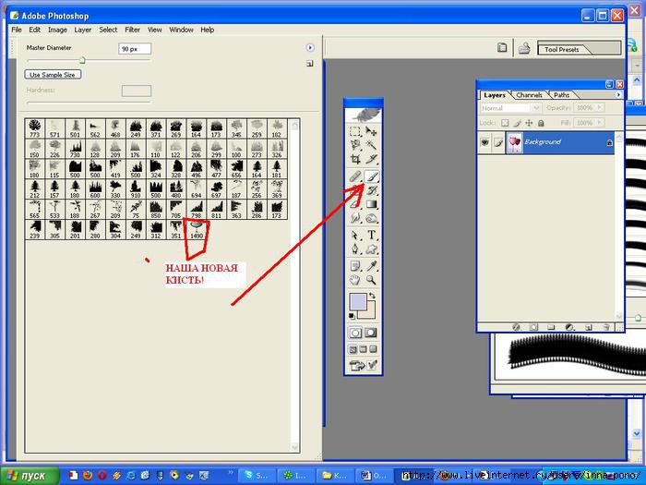Click the background color swatch
This screenshot has height=485, width=646.
click(x=369, y=314)
